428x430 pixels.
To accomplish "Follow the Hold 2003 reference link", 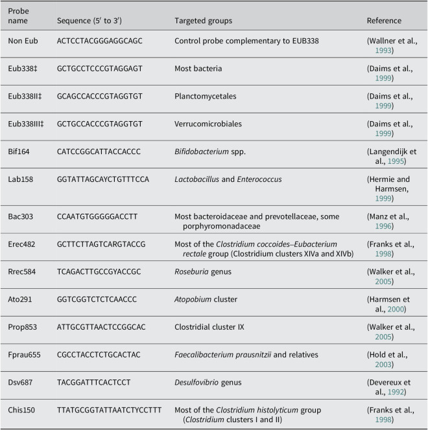I will click(383, 365).
